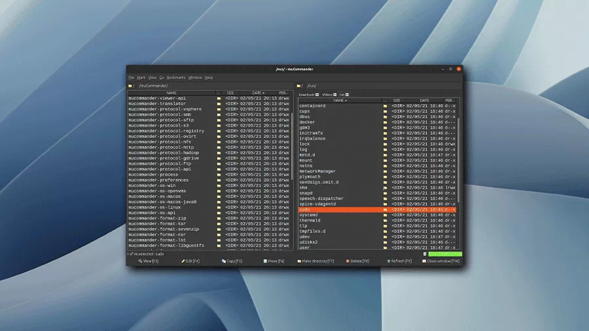Image resolution: width=589 pixels, height=331 pixels.
Task: Sort right panel by permissions column
Action: 449,101
